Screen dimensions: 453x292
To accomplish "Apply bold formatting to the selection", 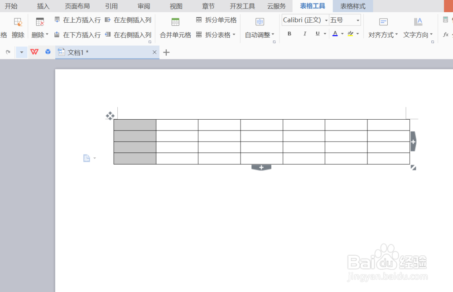I will [289, 34].
